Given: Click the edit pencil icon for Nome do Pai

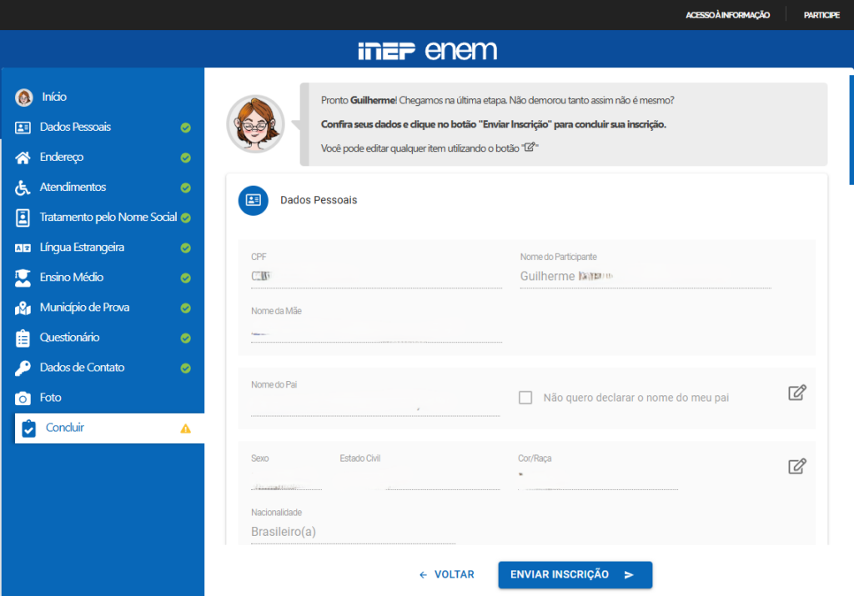Looking at the screenshot, I should point(796,393).
